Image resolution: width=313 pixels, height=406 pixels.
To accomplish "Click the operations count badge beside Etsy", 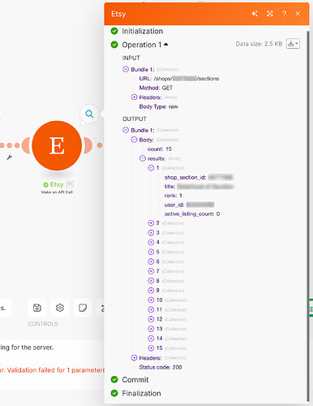I will point(70,184).
